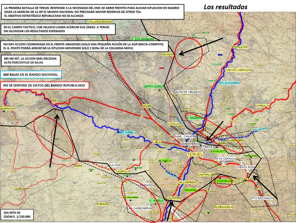Image resolution: width=296 pixels, height=223 pixels.
Task: Click the CORBALÁN town label
Action: coord(262,106)
